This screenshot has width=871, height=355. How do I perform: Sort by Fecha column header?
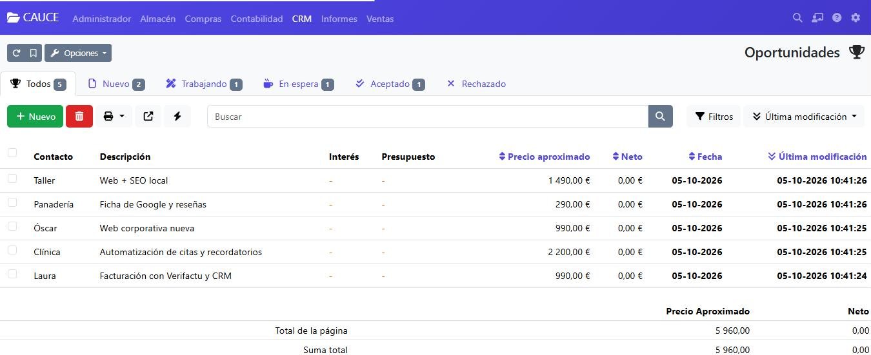pos(705,157)
